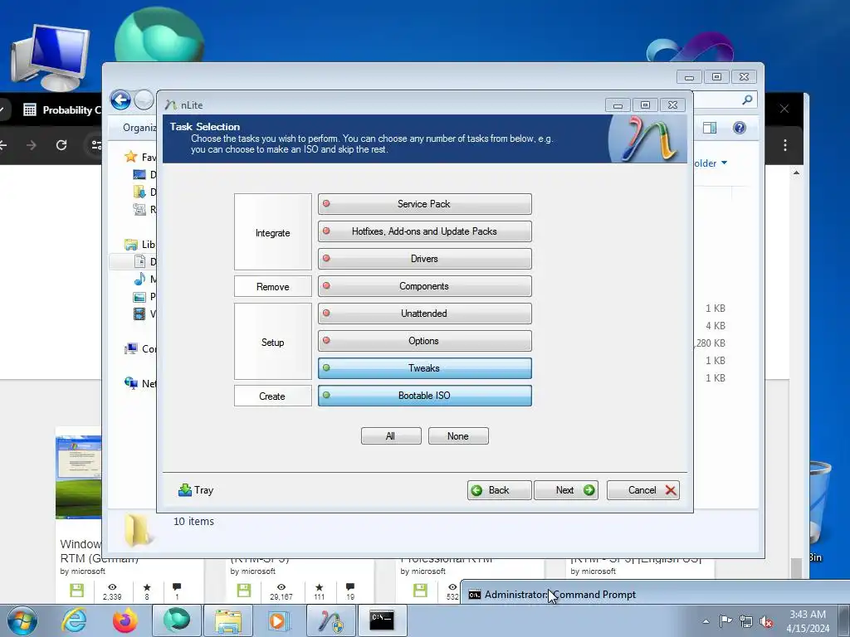Open Windows Media Player taskbar icon
The width and height of the screenshot is (850, 637).
(280, 620)
